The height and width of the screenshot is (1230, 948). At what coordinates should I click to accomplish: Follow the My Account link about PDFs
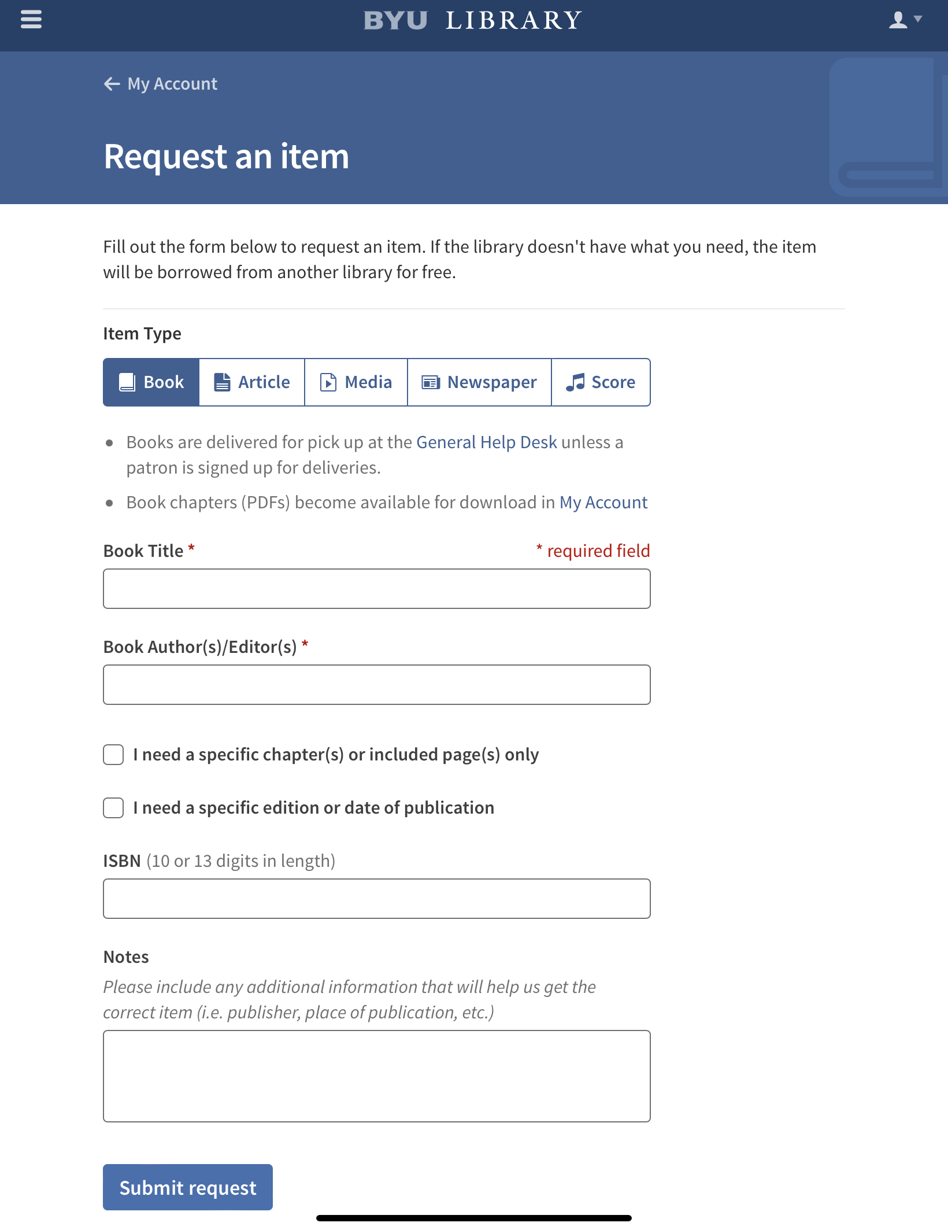[603, 503]
